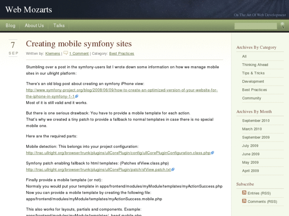Open June 2009 archive
The image size is (289, 216).
(251, 154)
